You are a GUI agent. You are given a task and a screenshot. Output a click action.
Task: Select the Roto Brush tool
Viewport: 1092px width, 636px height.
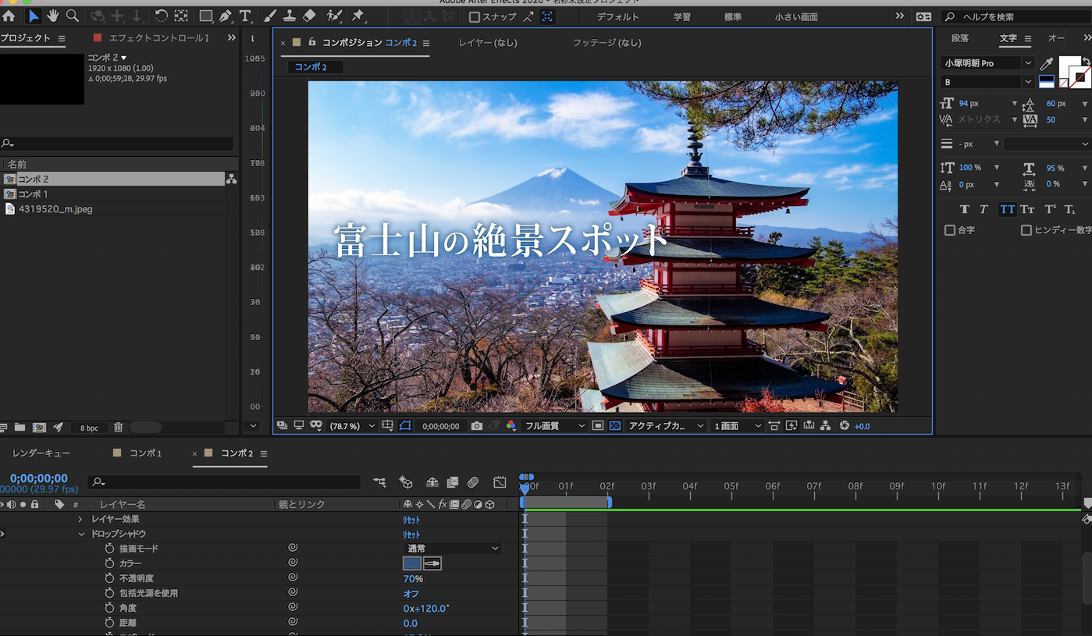coord(334,16)
